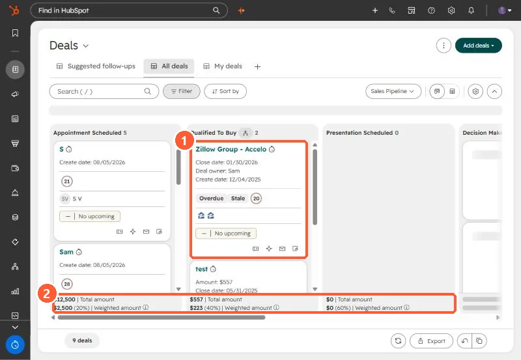Click the refresh button in footer
521x360 pixels.
point(398,340)
